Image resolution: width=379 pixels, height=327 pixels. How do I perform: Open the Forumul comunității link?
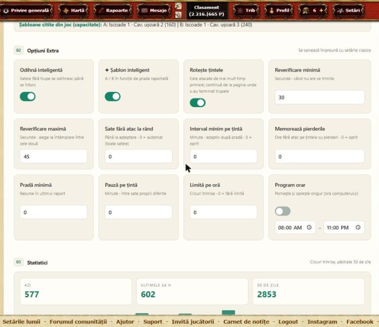[x=78, y=322]
